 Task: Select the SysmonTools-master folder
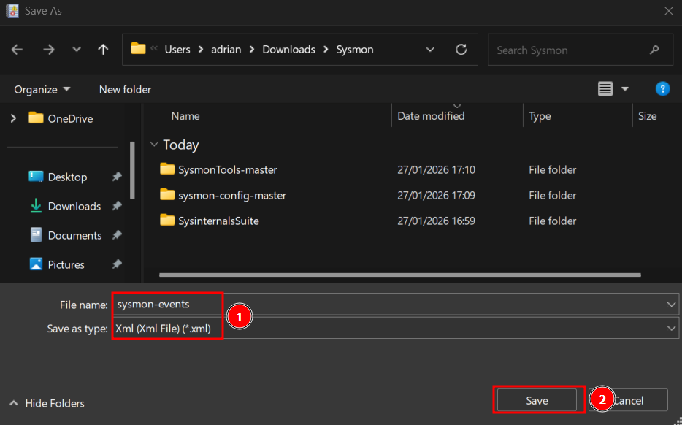coord(227,169)
